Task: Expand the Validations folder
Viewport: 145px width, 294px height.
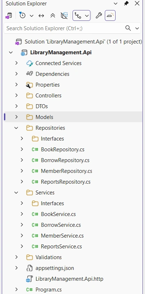Action: (17, 257)
